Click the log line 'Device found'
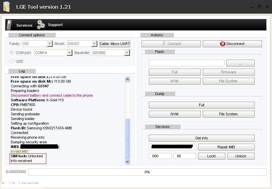Screen dimensions: 272x189 pyautogui.click(x=21, y=109)
